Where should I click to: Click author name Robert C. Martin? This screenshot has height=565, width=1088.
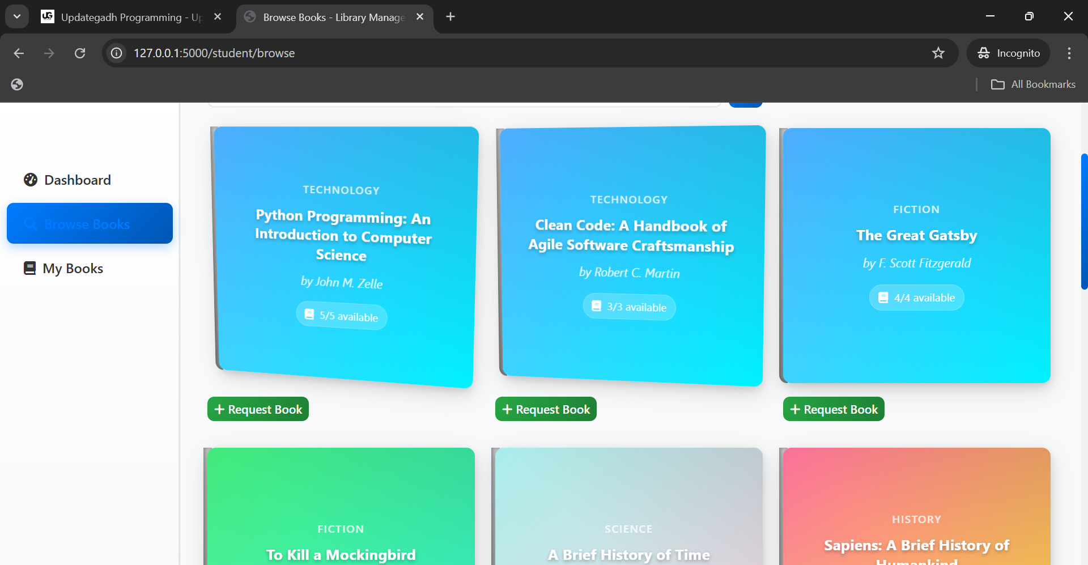(x=629, y=273)
